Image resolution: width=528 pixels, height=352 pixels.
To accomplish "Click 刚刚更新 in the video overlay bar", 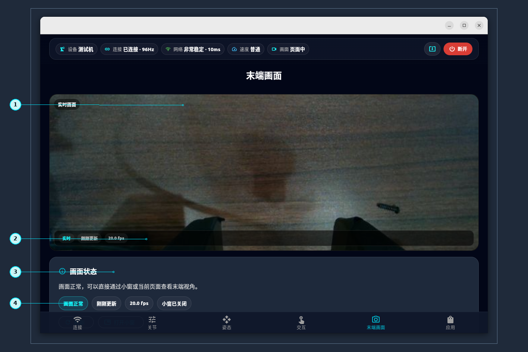I will [x=89, y=238].
